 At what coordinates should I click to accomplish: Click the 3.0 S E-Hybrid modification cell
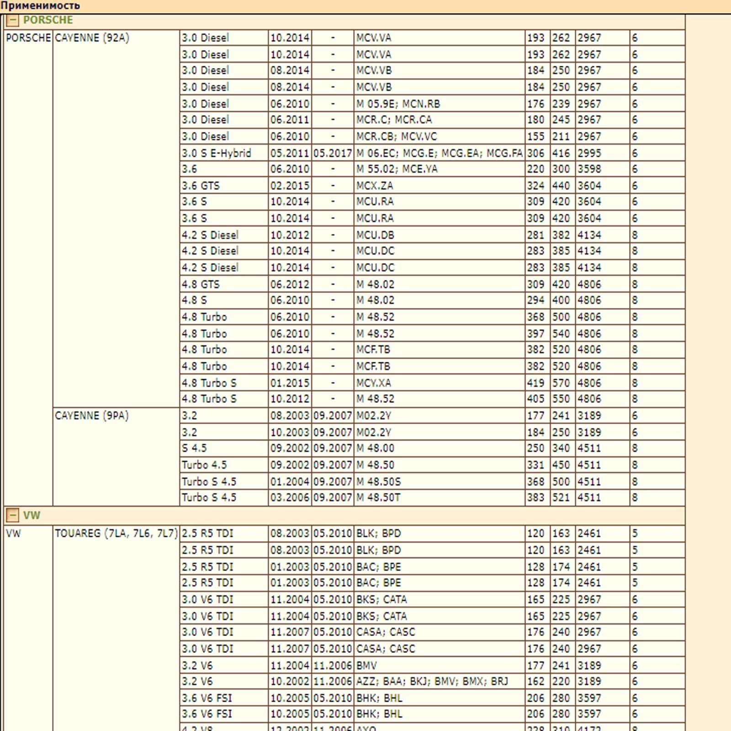point(217,153)
